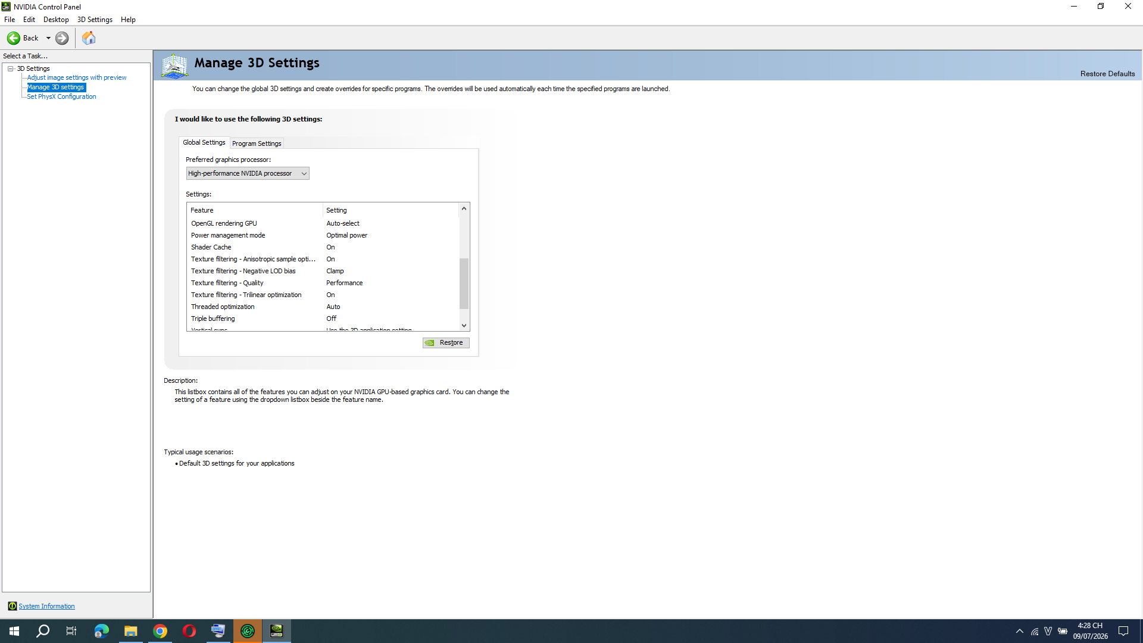This screenshot has width=1143, height=643.
Task: Open the System Information link
Action: coord(46,606)
